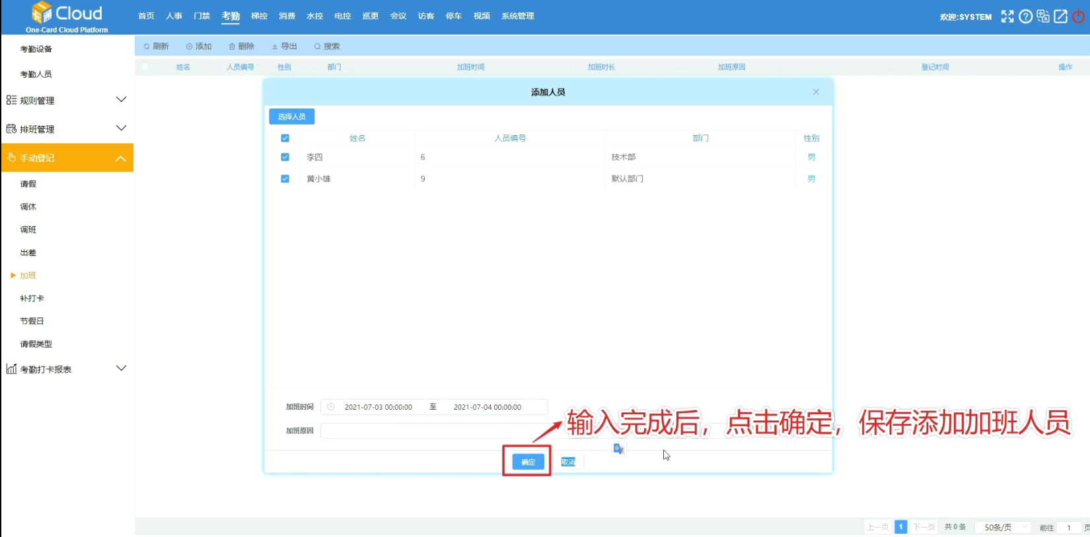Close the 添加人员 dialog with X
Viewport: 1090px width, 537px height.
click(x=816, y=92)
